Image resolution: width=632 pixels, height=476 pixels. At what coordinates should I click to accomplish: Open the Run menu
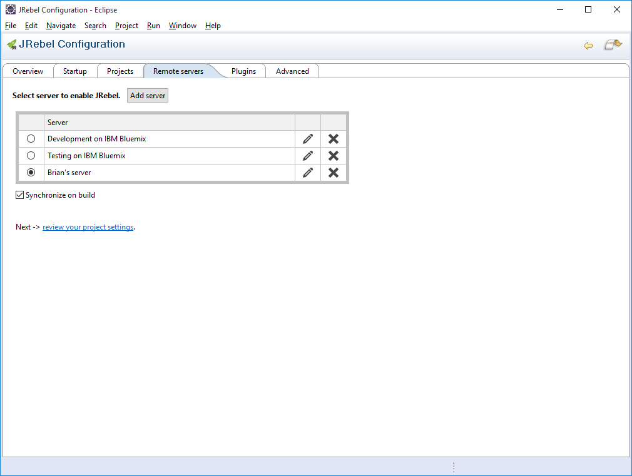[x=153, y=26]
